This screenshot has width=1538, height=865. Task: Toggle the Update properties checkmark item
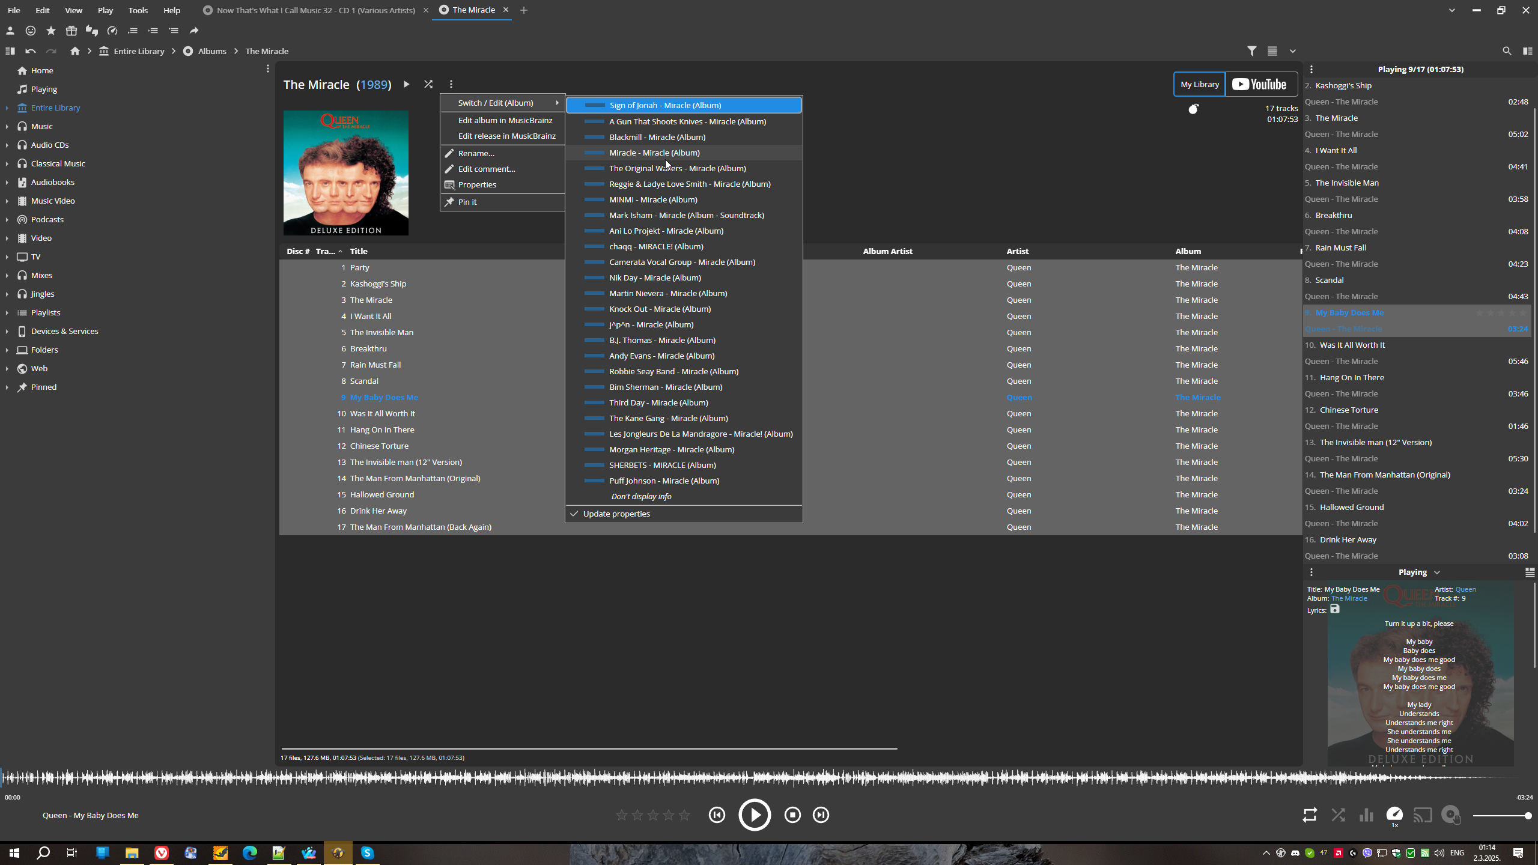(x=616, y=514)
